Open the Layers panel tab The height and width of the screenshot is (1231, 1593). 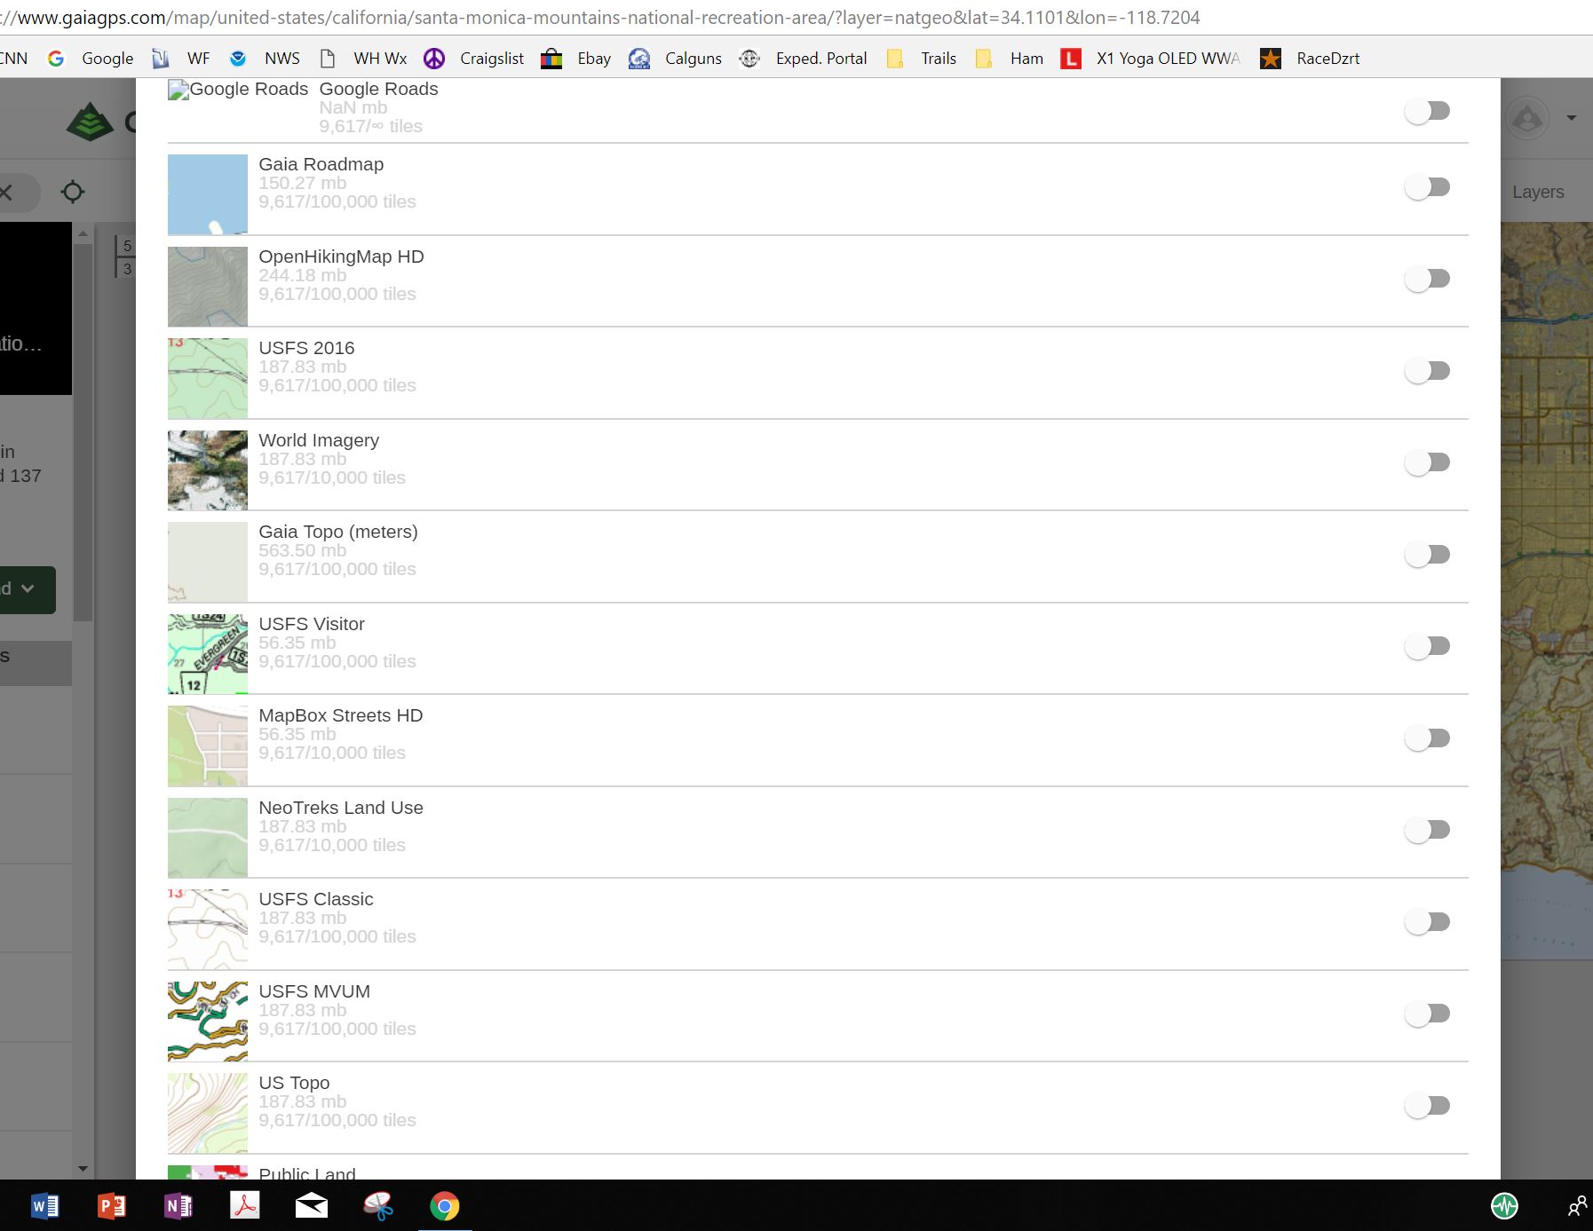(x=1538, y=192)
